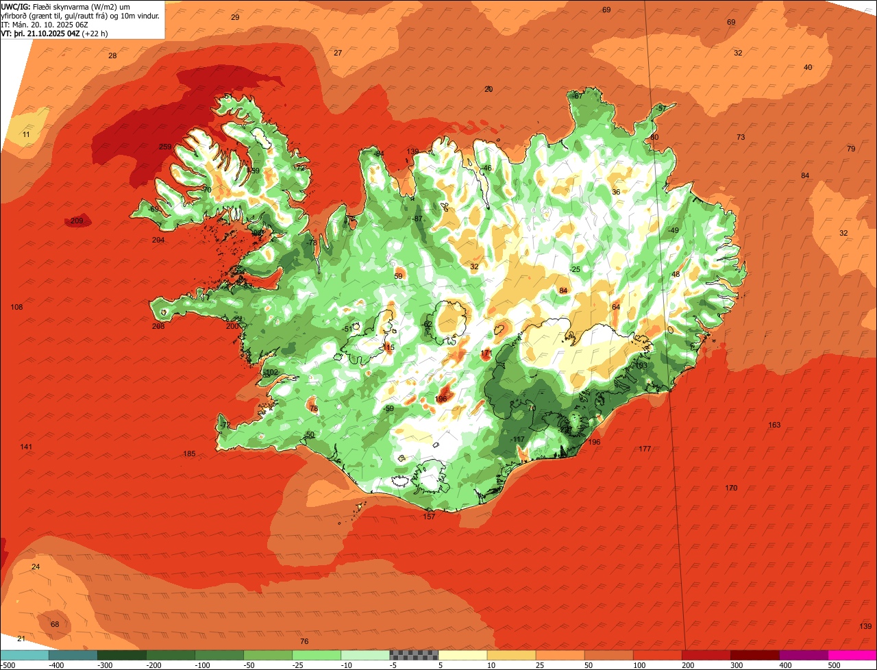Viewport: 877px width, 670px height.
Task: Select the map value 170 in the southeast ocean
Action: pyautogui.click(x=732, y=488)
